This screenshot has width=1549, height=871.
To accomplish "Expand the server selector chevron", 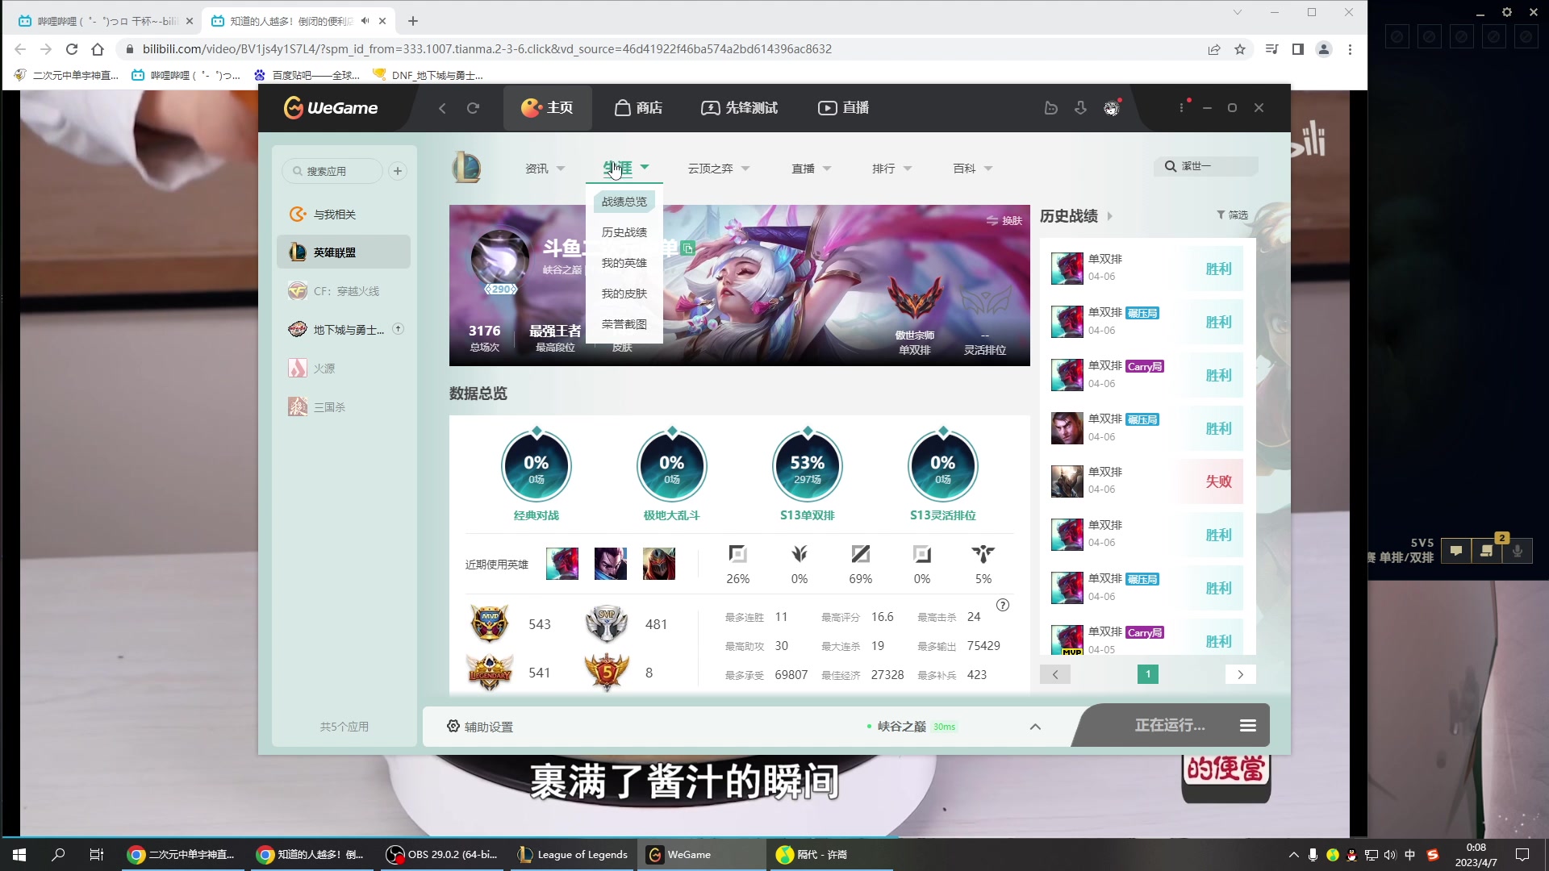I will (1035, 727).
